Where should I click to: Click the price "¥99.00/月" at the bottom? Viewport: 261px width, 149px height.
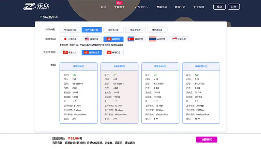pos(75,138)
